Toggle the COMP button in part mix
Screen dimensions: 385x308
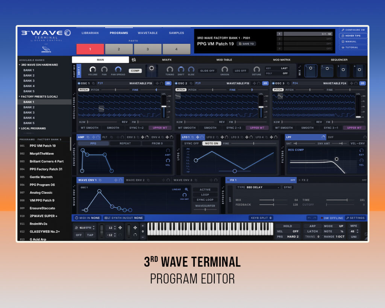click(135, 71)
